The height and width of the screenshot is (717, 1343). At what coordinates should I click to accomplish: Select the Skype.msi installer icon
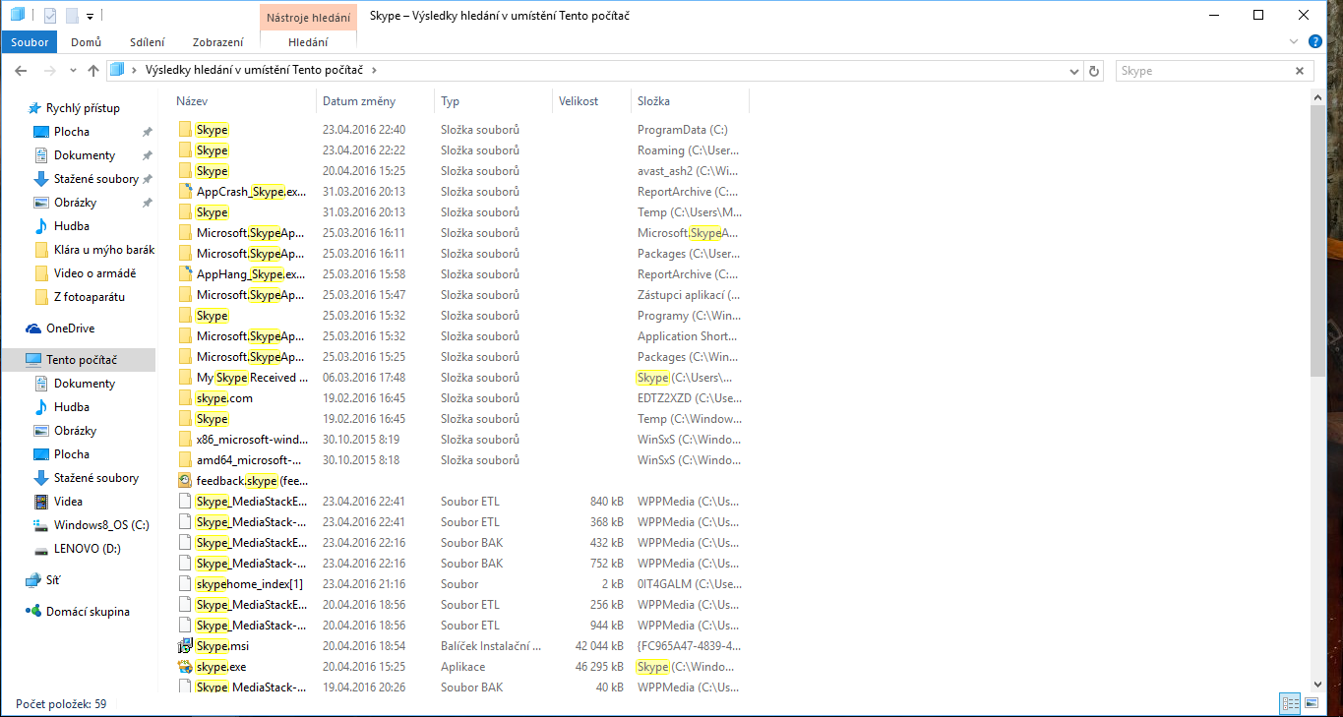tap(185, 646)
